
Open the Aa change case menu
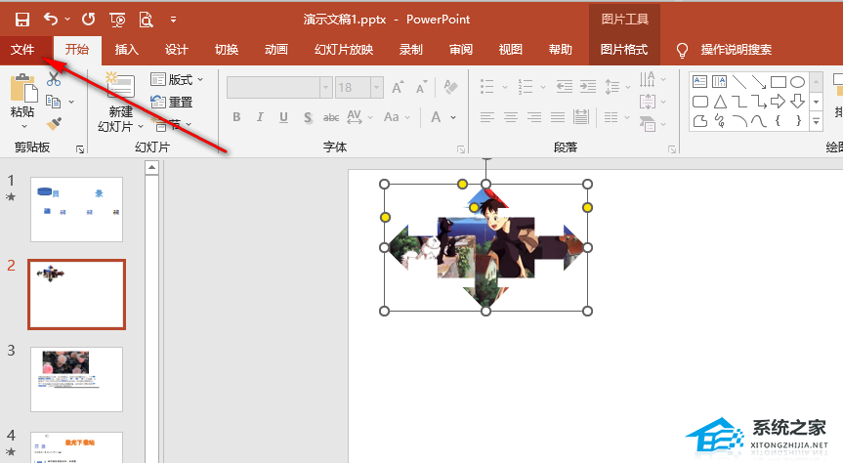397,117
